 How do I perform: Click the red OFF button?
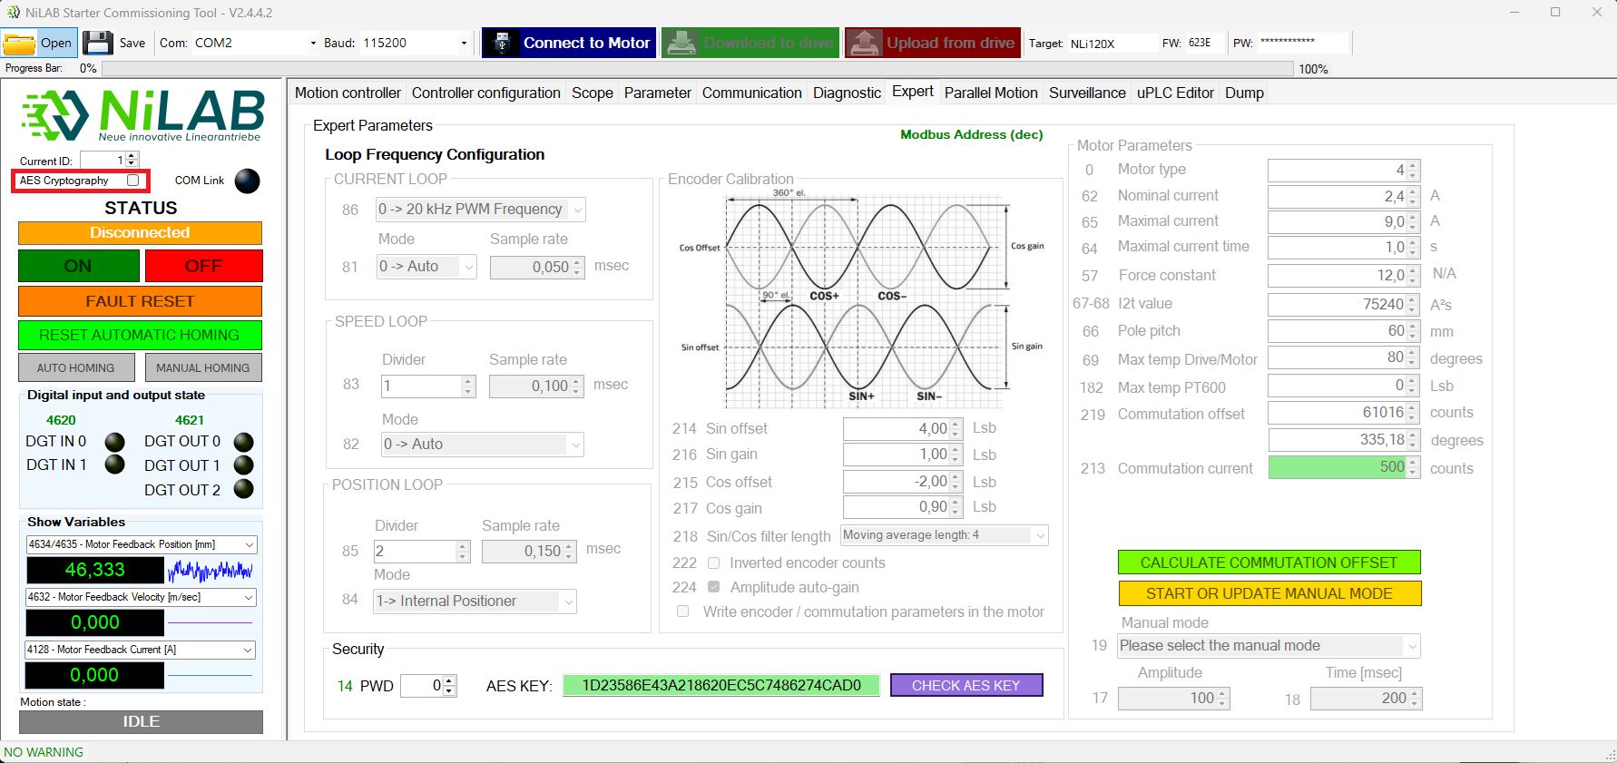(x=203, y=266)
